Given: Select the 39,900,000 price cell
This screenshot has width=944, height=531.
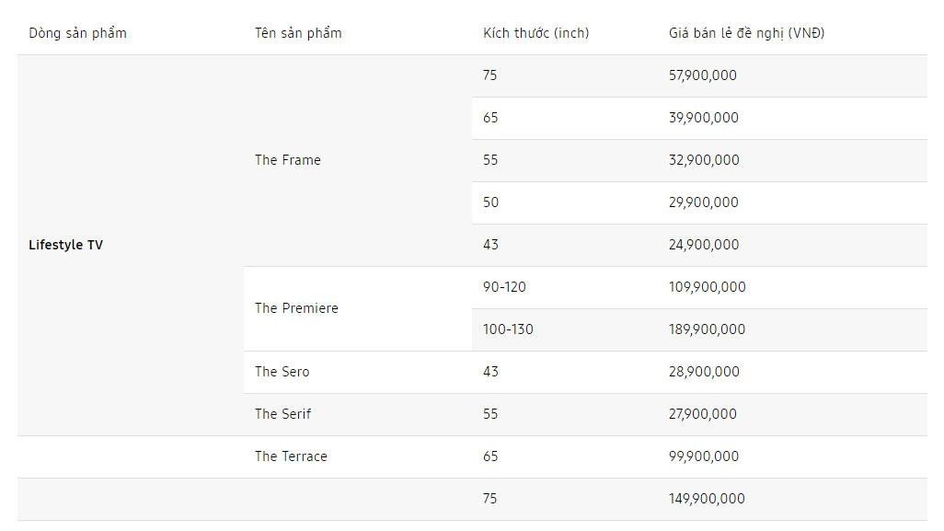Looking at the screenshot, I should [703, 118].
